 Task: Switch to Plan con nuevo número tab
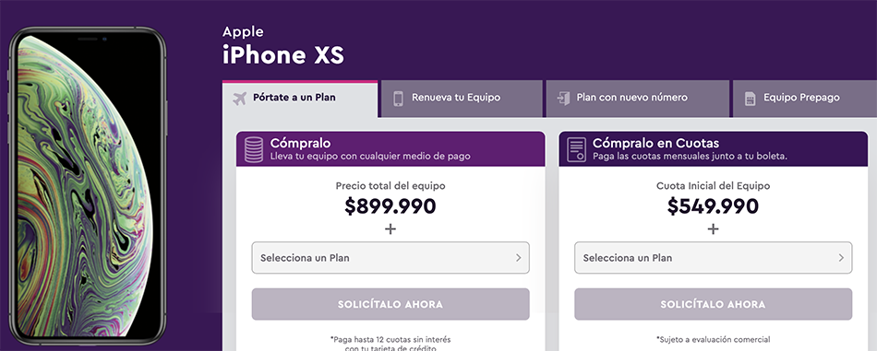[x=638, y=99]
